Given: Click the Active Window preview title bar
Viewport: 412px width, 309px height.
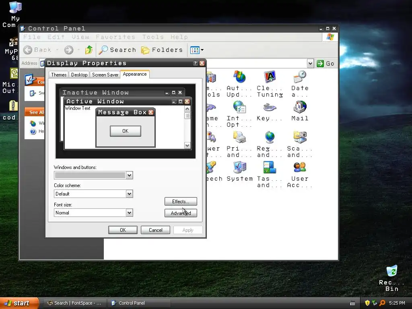Looking at the screenshot, I should pos(128,101).
